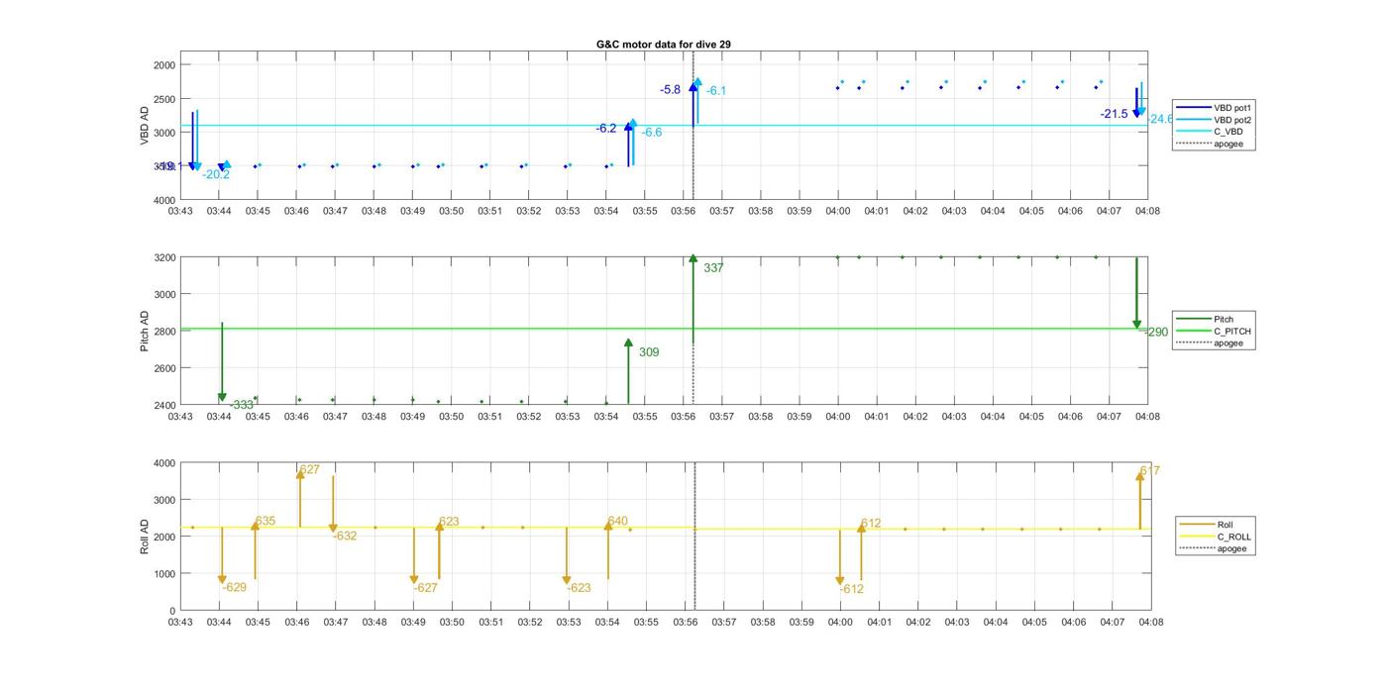Click the "Pitch AD" y-axis label
Screen dimensions: 1387x686
pos(144,332)
